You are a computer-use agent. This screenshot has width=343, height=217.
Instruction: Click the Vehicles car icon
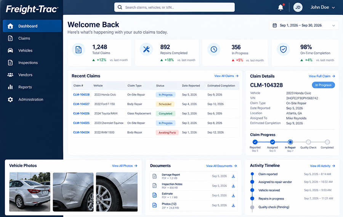10,51
